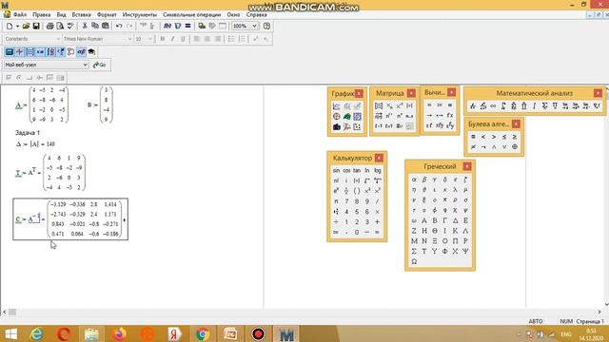Close the Булева алгебра palette
Image resolution: width=609 pixels, height=342 pixels.
[516, 124]
